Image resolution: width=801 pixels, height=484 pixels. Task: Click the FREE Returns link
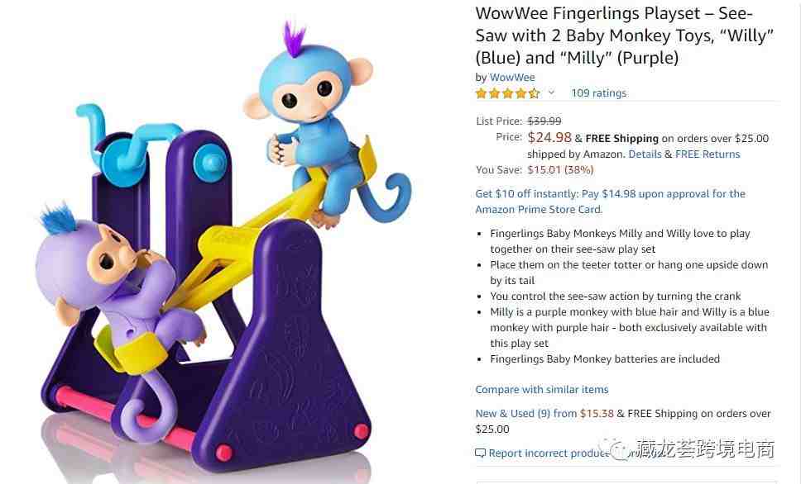pyautogui.click(x=707, y=154)
